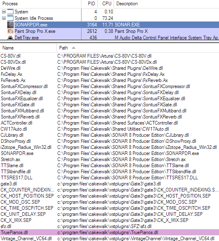Select the gate3.dll row
This screenshot has height=241, width=219.
(109, 184)
